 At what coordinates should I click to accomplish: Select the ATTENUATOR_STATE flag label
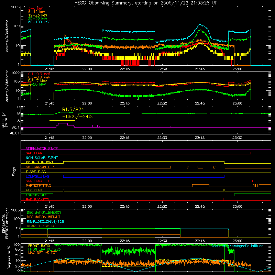[42, 148]
